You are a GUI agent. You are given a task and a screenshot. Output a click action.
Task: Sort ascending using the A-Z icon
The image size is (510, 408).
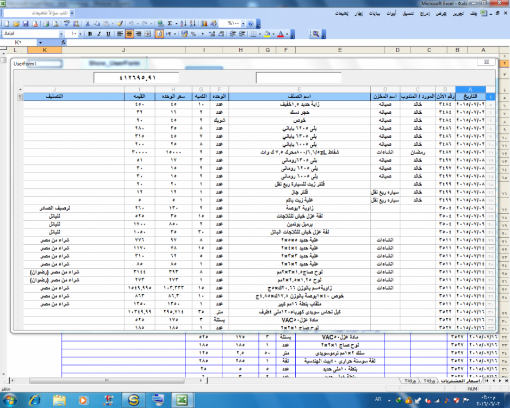tap(183, 24)
